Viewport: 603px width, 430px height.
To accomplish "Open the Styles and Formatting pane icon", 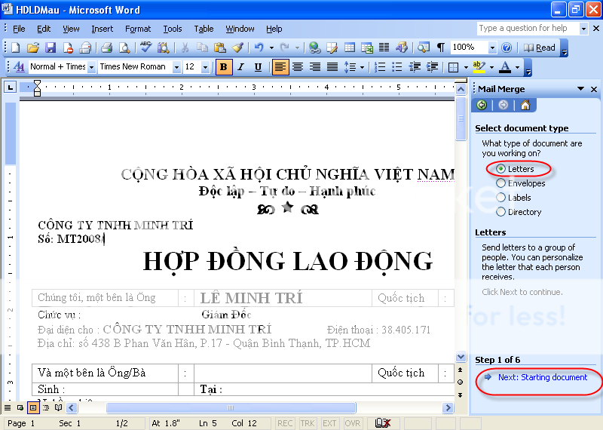I will coord(19,67).
